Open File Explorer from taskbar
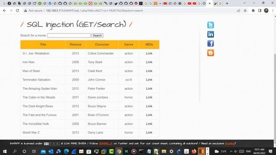Image resolution: width=276 pixels, height=155 pixels. 164,151
